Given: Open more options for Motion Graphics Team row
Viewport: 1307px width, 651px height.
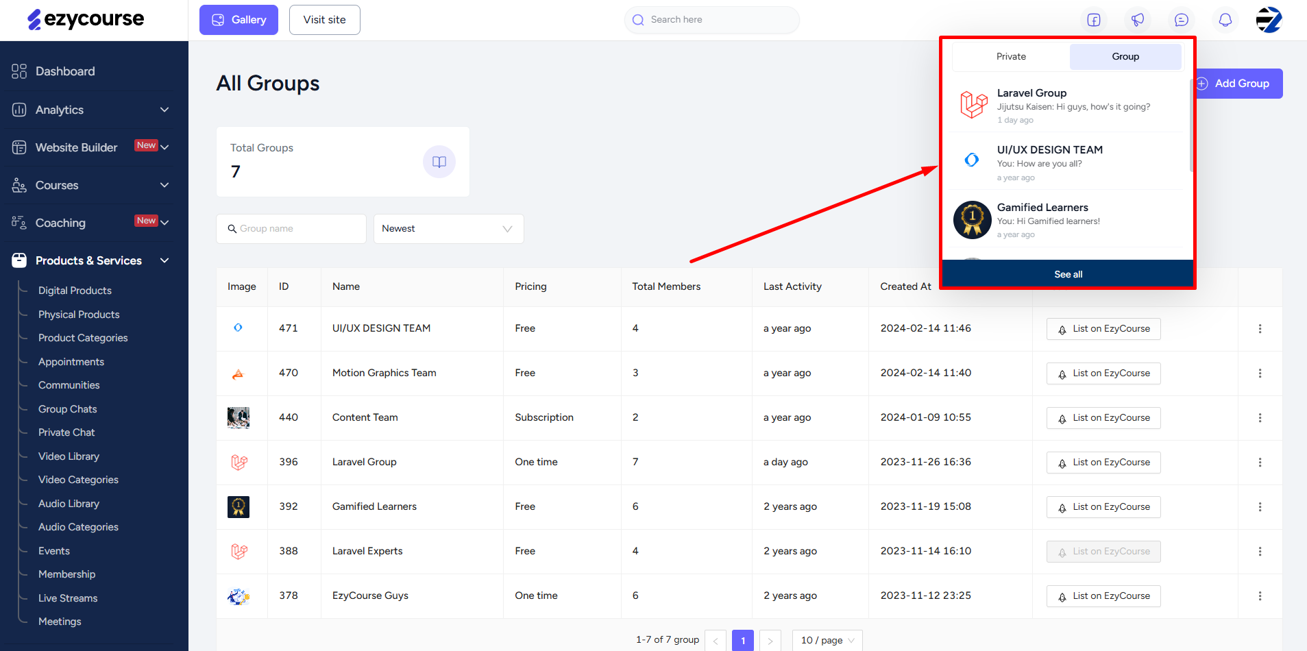Looking at the screenshot, I should point(1260,373).
